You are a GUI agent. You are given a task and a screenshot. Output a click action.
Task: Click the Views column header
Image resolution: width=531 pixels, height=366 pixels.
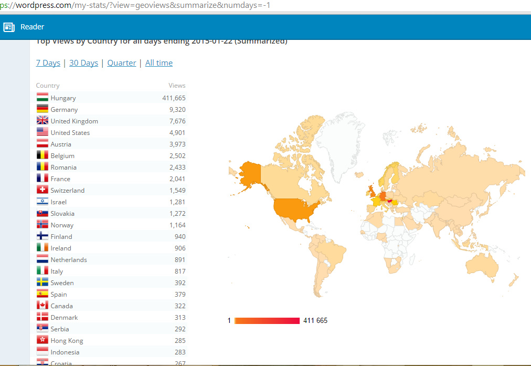coord(177,86)
